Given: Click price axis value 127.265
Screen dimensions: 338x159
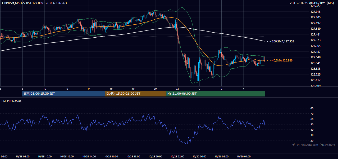Looking at the screenshot, I should (315, 46).
